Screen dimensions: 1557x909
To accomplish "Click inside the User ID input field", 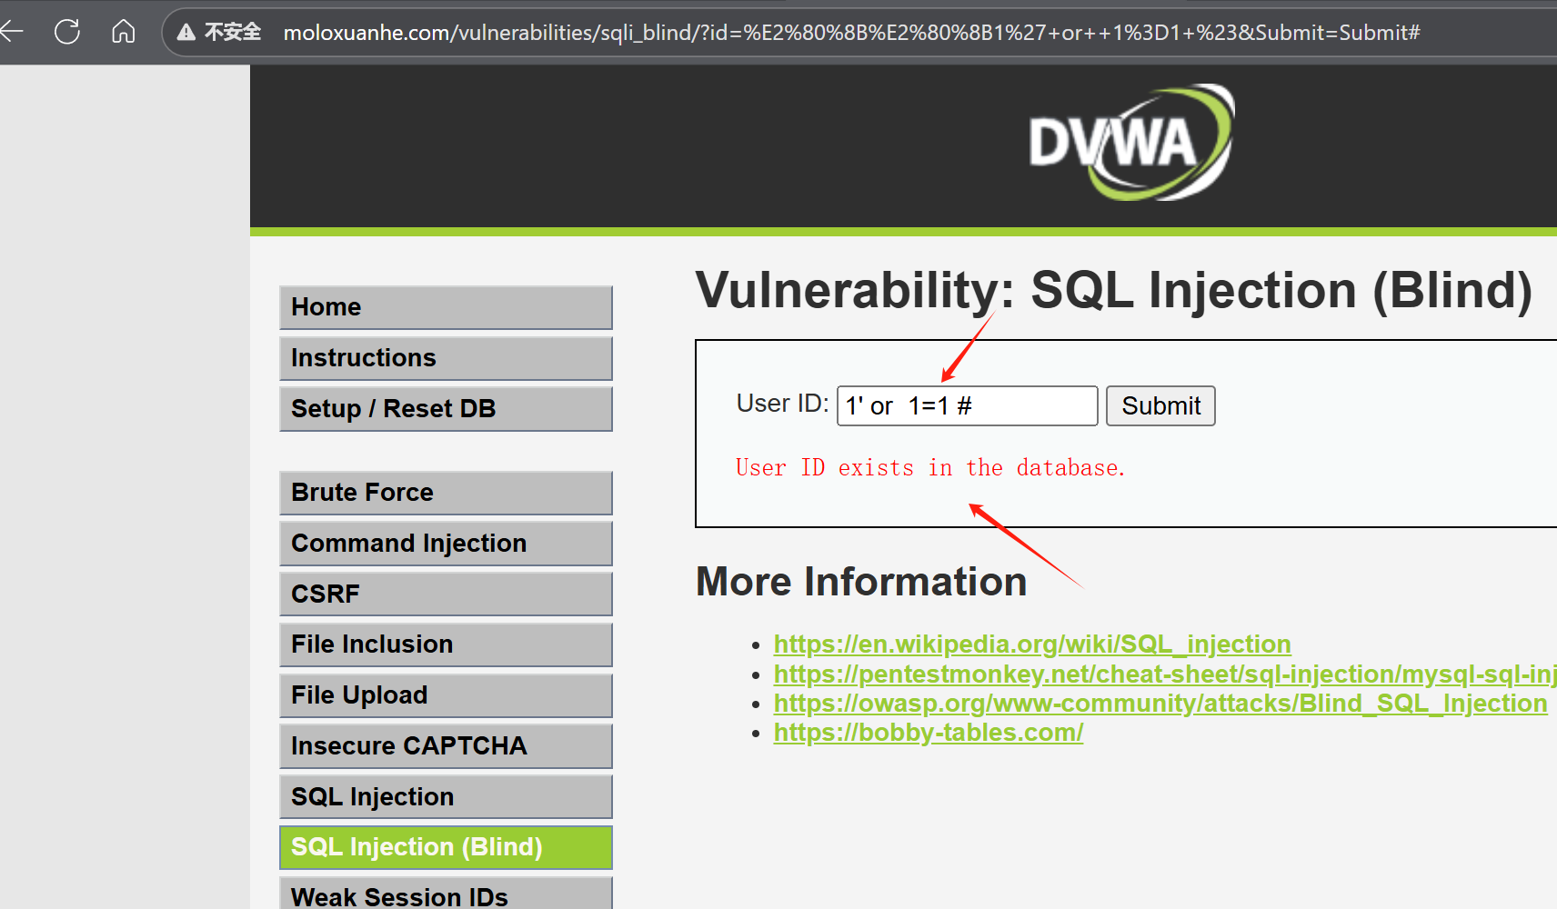I will coord(967,405).
